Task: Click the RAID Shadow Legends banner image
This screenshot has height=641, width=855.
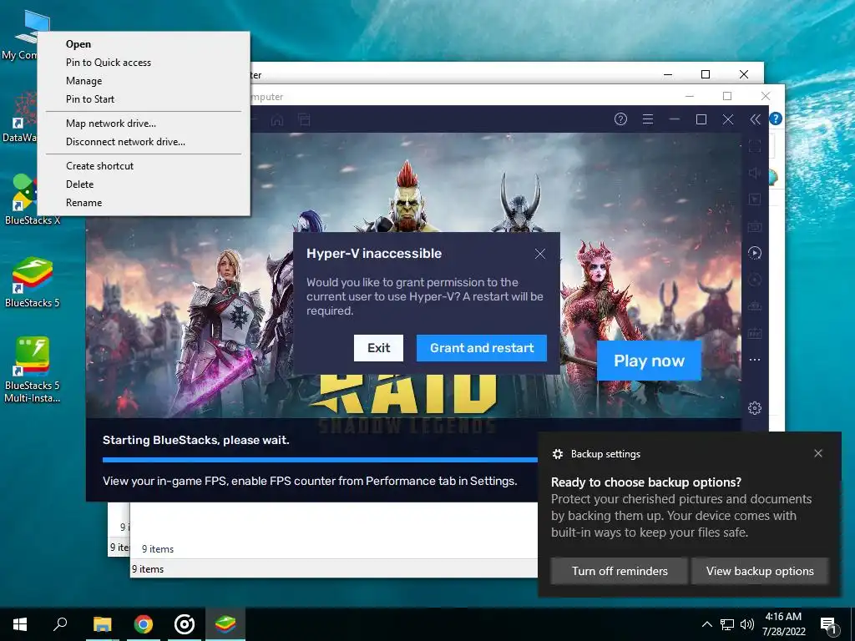Action: [413, 275]
